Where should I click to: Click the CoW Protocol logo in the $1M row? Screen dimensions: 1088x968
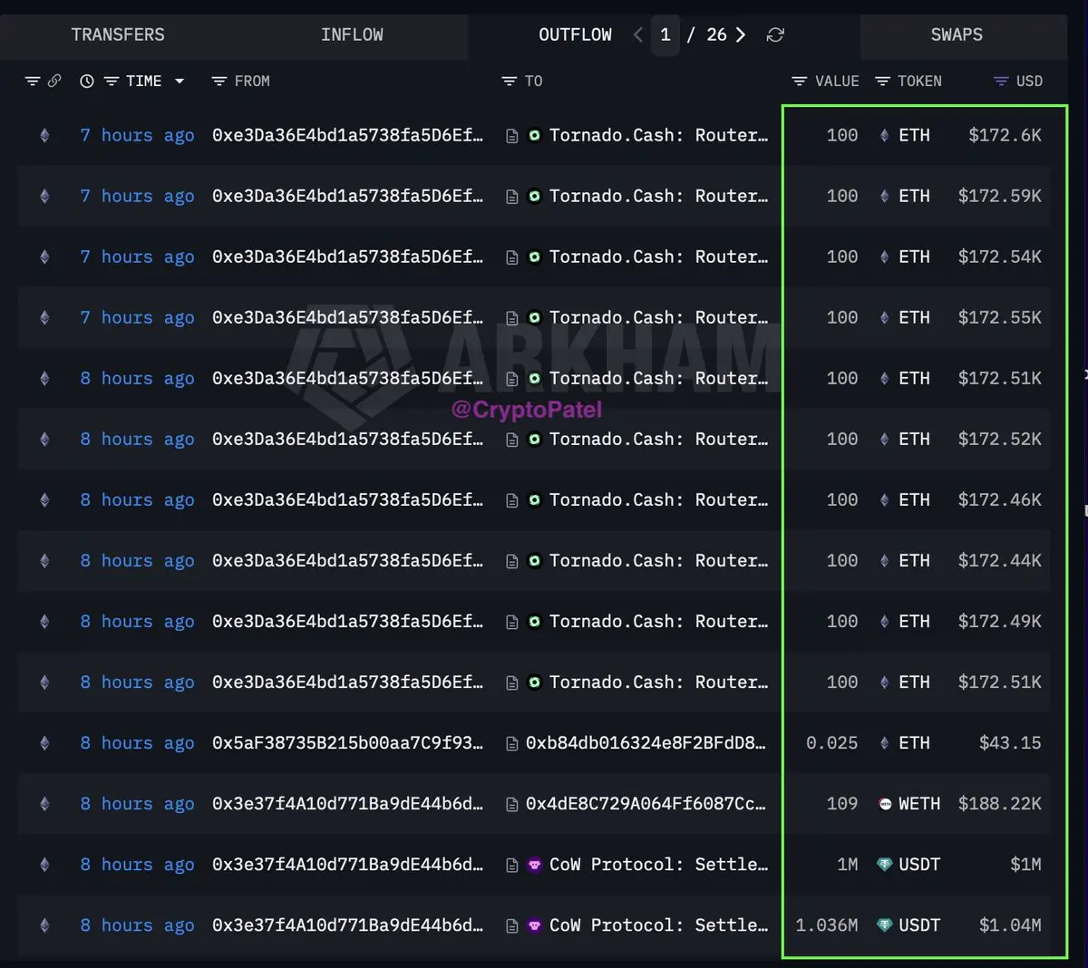[x=535, y=865]
